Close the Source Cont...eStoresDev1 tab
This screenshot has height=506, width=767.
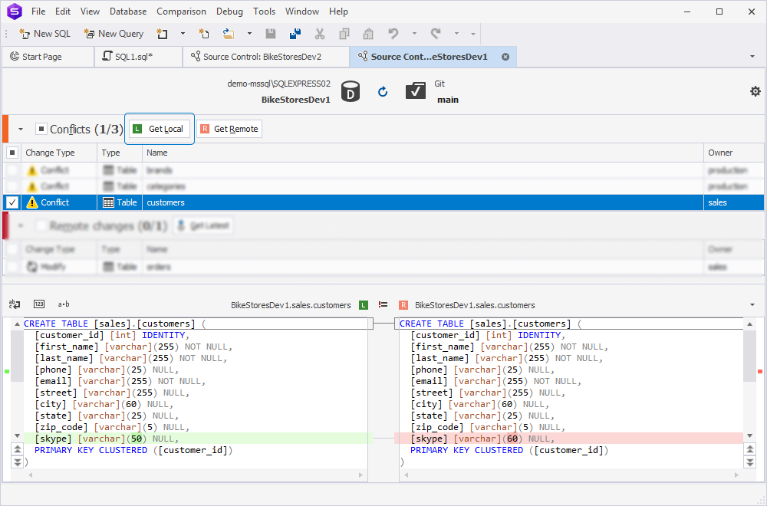(505, 57)
